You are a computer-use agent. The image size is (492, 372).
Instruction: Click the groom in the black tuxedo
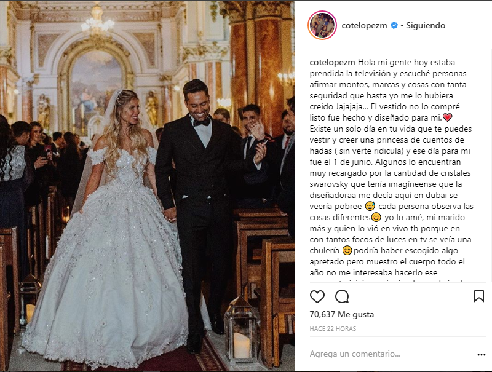[x=197, y=184]
